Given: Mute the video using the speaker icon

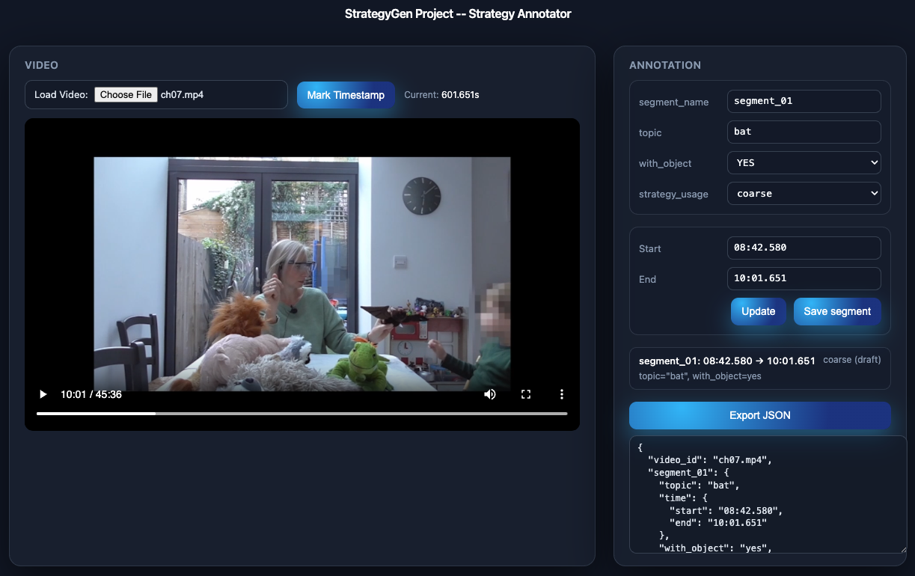Looking at the screenshot, I should [x=490, y=394].
